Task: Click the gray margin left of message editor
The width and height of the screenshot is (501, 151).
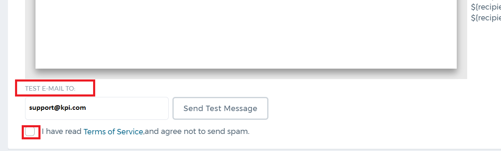Action: 30,37
